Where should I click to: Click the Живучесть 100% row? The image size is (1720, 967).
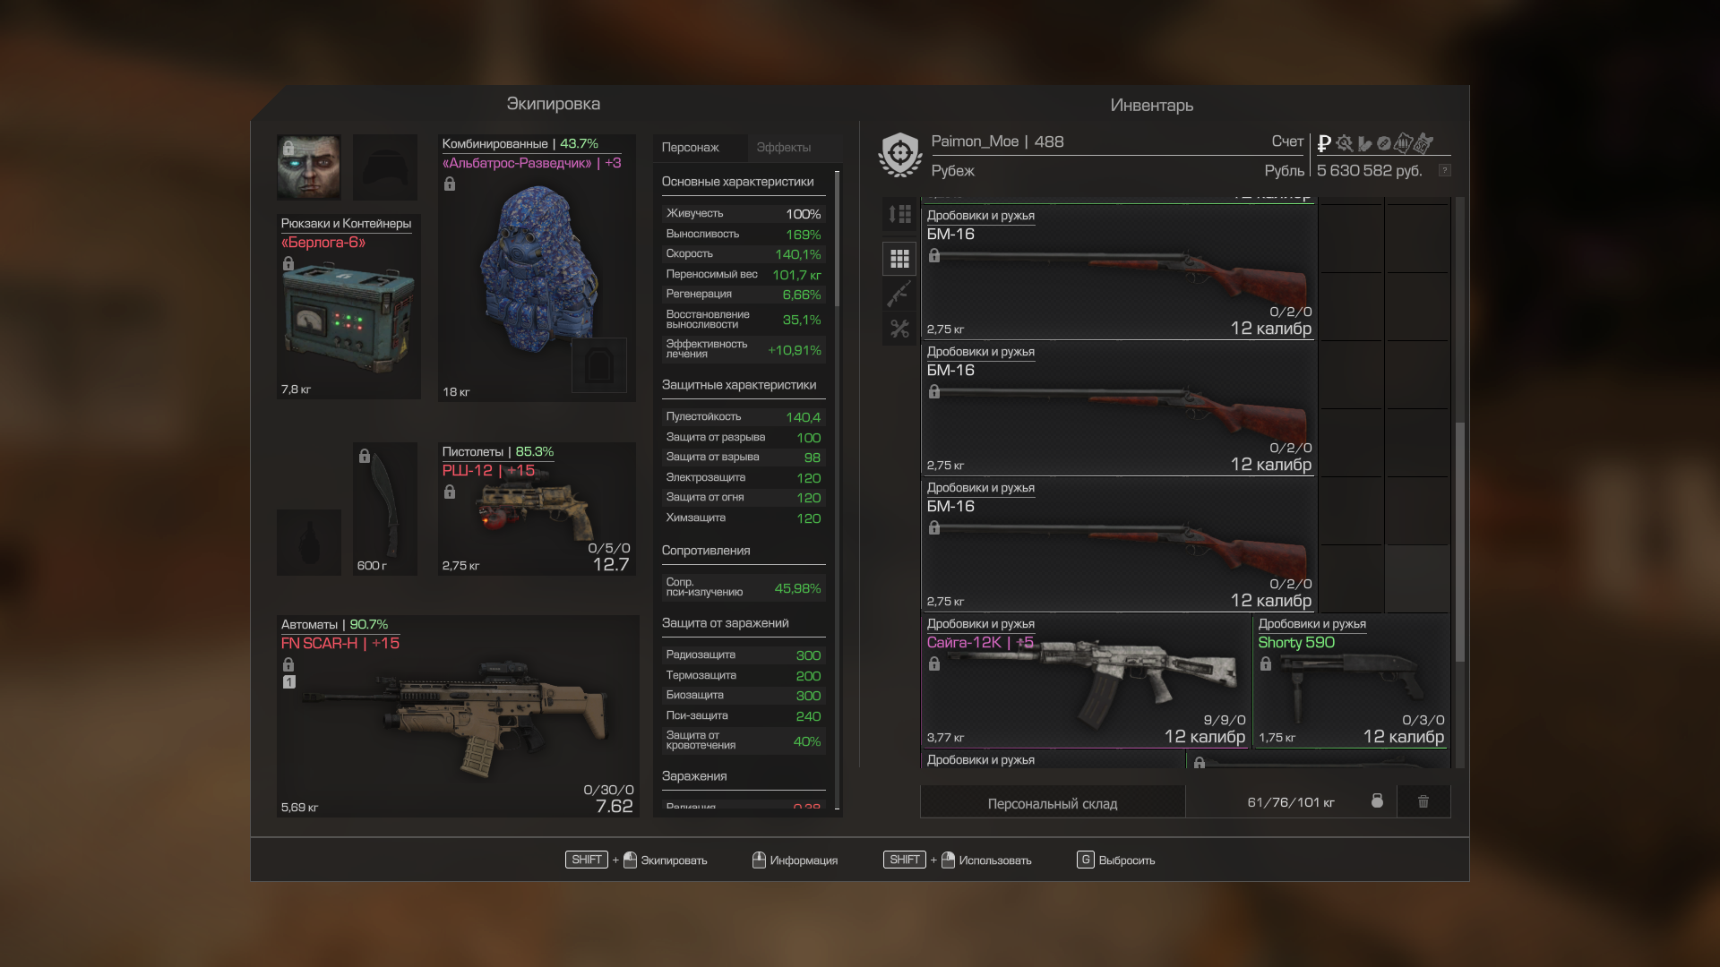pyautogui.click(x=744, y=214)
